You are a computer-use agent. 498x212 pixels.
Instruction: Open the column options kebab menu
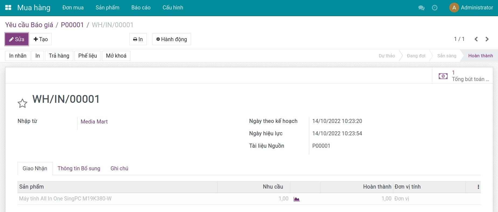pos(478,187)
